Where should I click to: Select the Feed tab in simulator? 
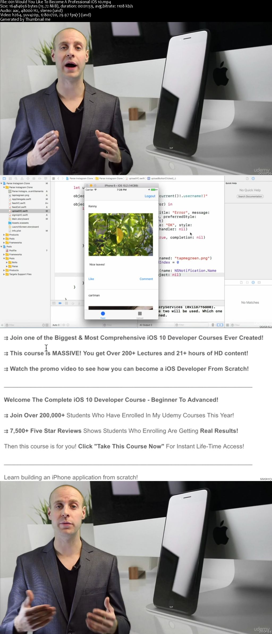tap(103, 315)
